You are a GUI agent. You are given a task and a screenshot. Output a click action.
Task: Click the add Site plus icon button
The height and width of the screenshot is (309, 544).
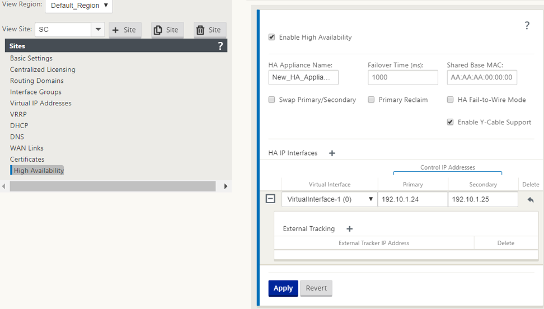pyautogui.click(x=125, y=30)
